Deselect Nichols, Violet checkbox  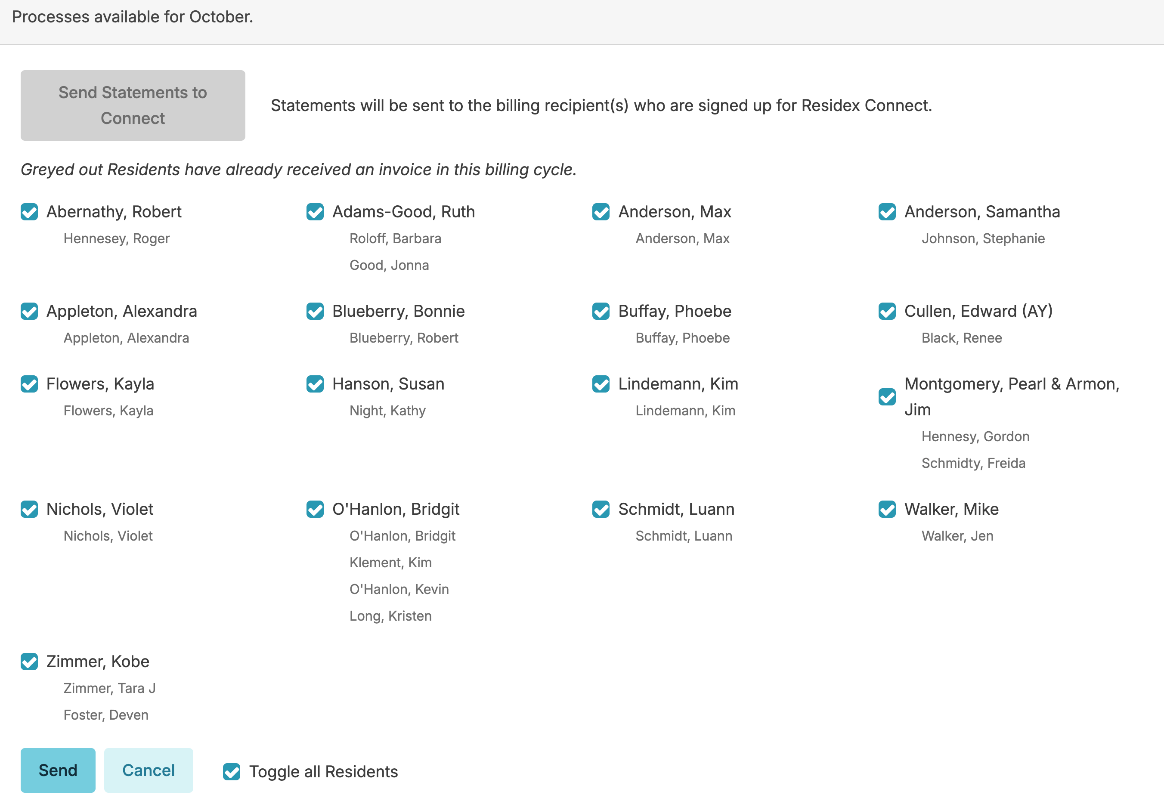(x=29, y=509)
